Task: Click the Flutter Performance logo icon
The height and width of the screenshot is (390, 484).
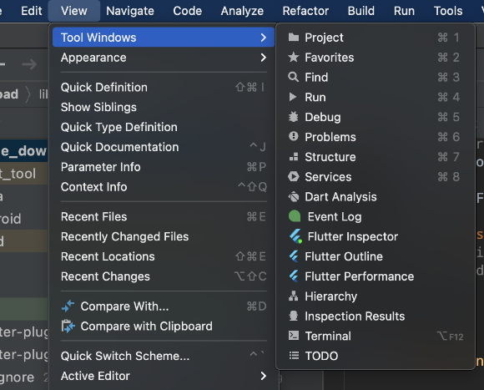Action: tap(294, 276)
